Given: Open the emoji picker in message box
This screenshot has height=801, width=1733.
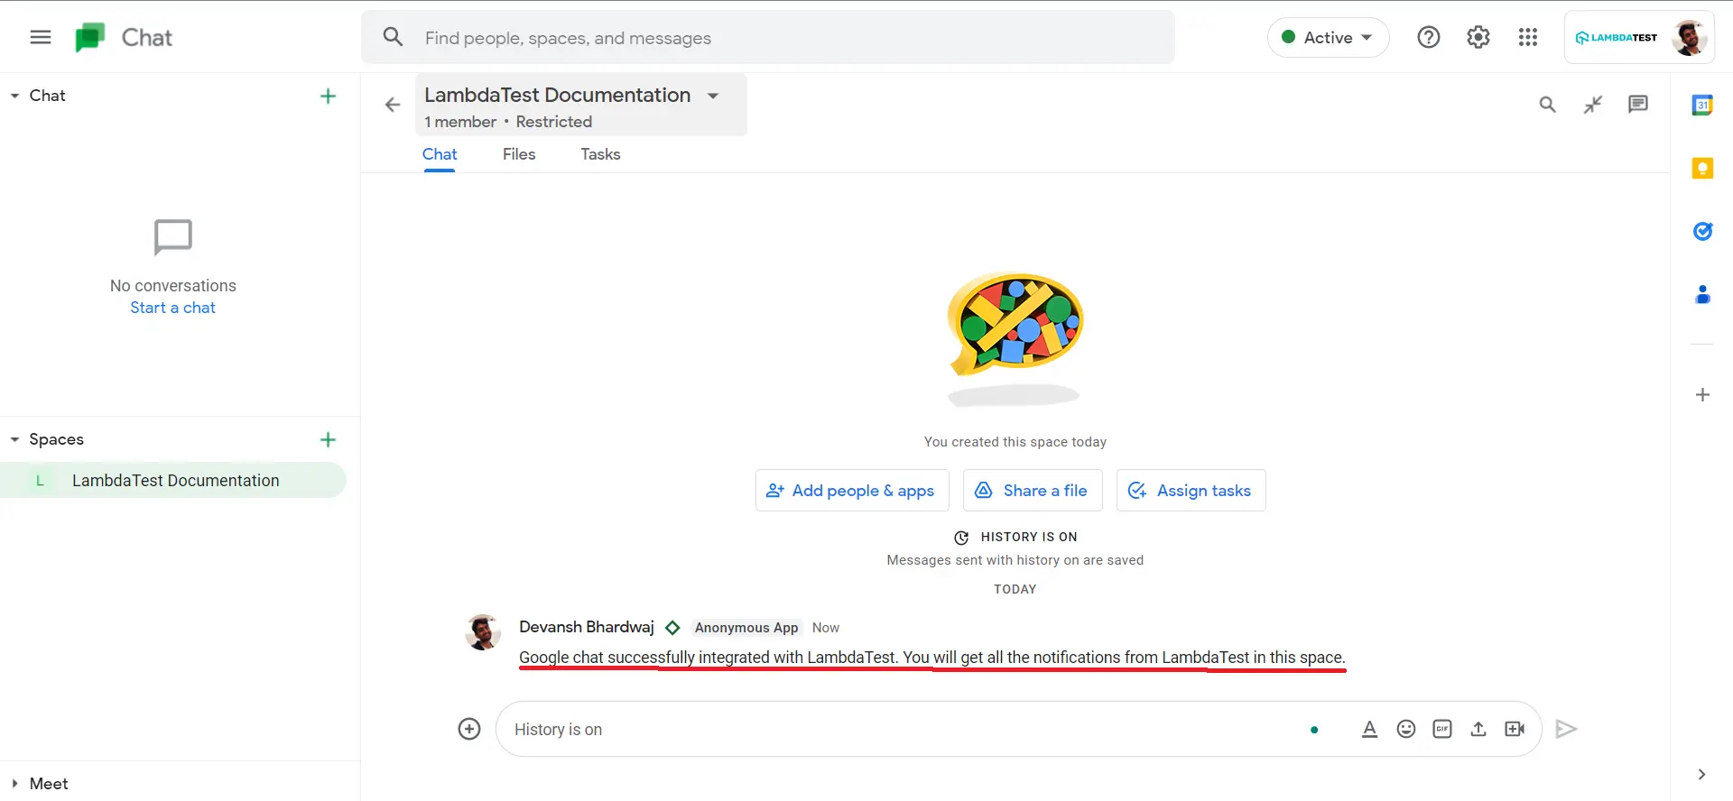Looking at the screenshot, I should coord(1405,729).
